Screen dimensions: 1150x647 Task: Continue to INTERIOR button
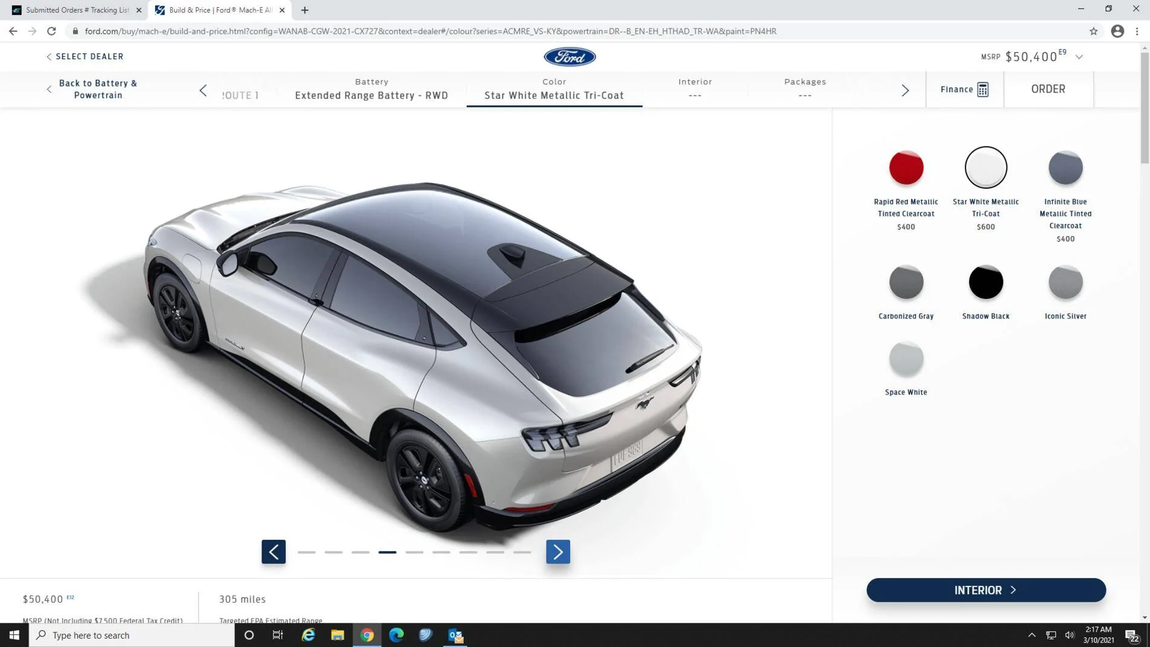click(x=985, y=590)
